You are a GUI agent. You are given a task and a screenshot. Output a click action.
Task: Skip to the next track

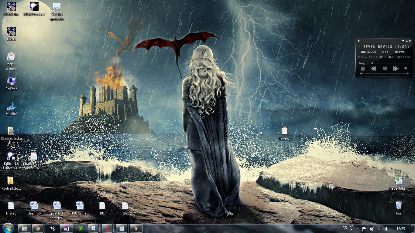click(x=396, y=69)
